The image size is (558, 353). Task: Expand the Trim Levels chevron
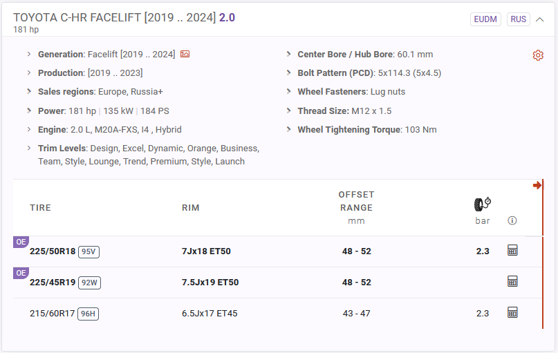coord(29,148)
